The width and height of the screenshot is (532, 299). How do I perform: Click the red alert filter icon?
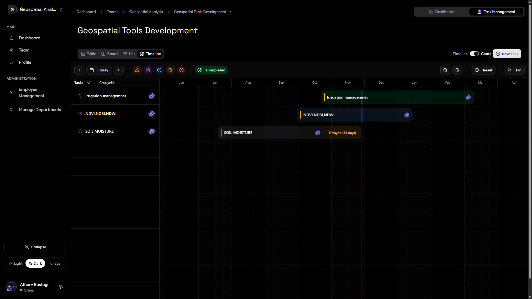181,70
